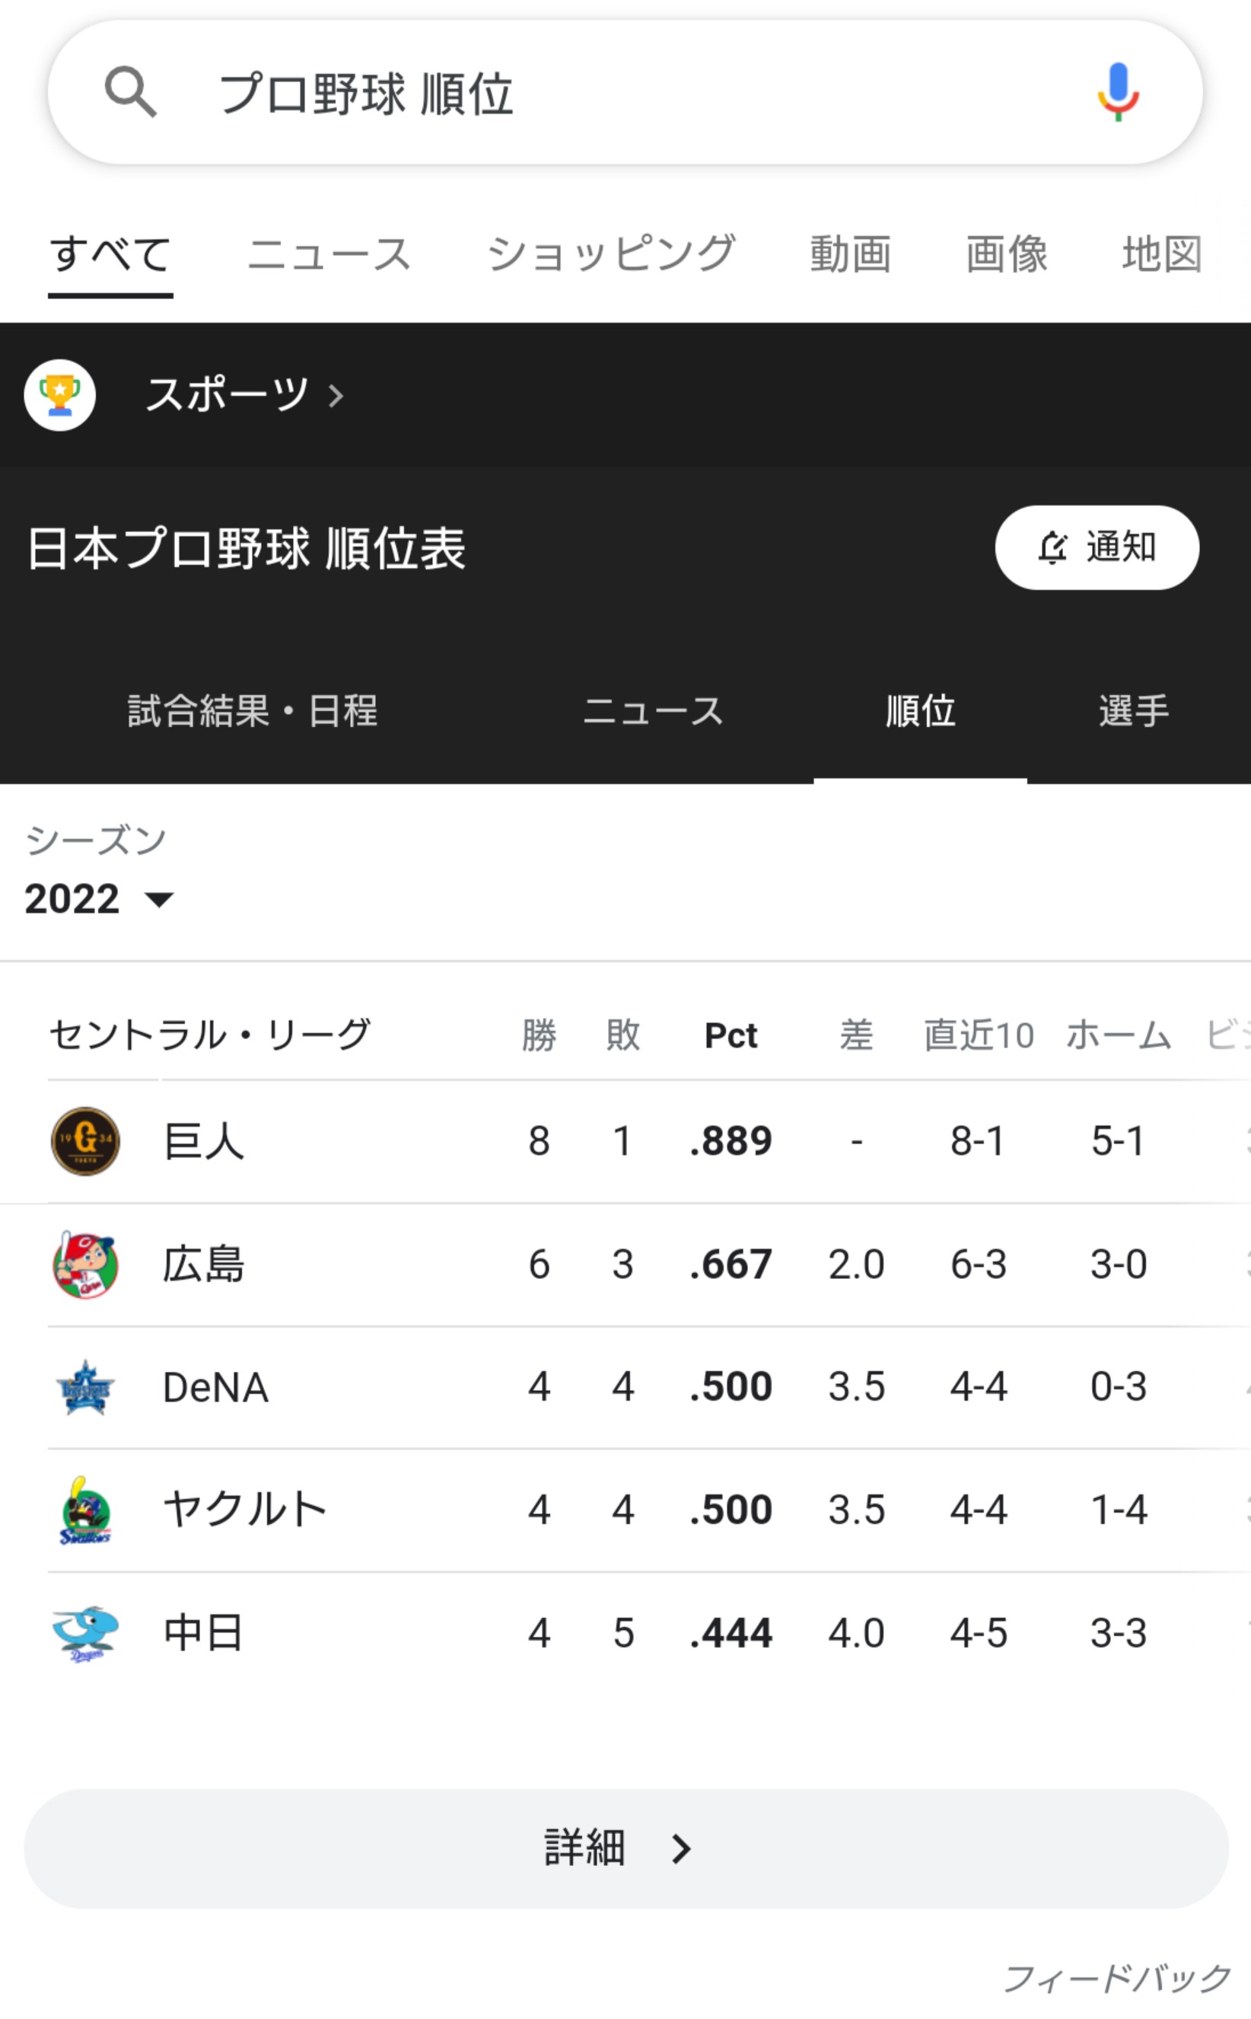This screenshot has height=2019, width=1251.
Task: Open the 2022 season dropdown
Action: click(x=99, y=899)
